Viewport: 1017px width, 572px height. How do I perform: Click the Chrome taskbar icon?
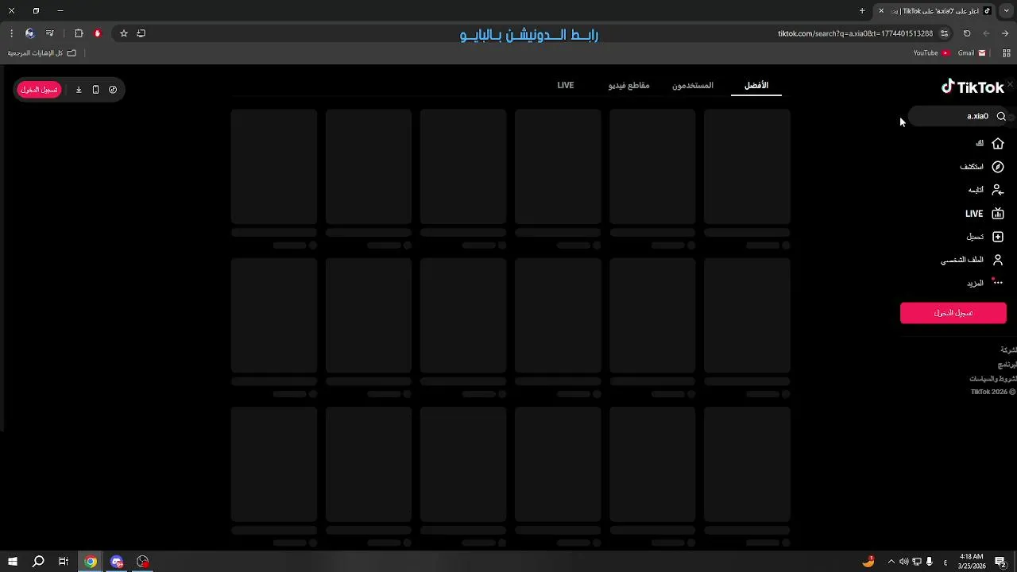[x=91, y=562]
